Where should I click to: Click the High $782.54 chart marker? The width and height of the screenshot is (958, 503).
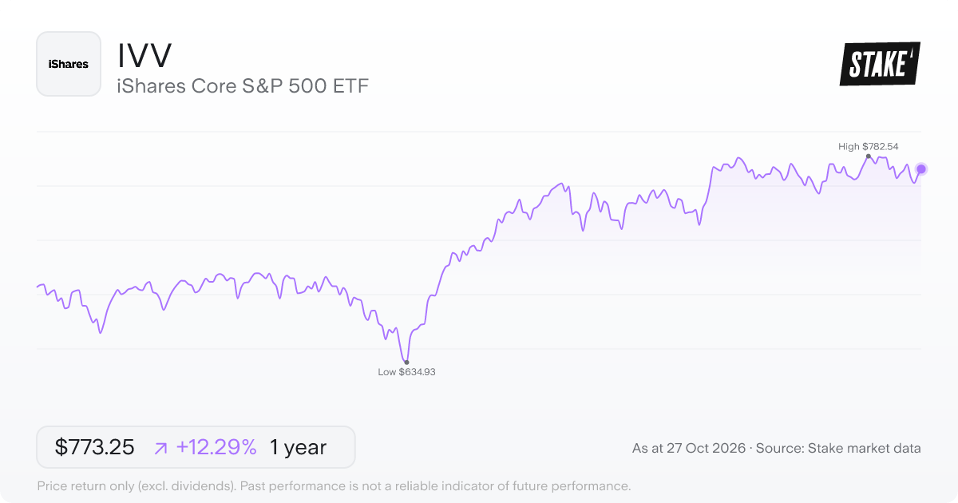tap(869, 156)
